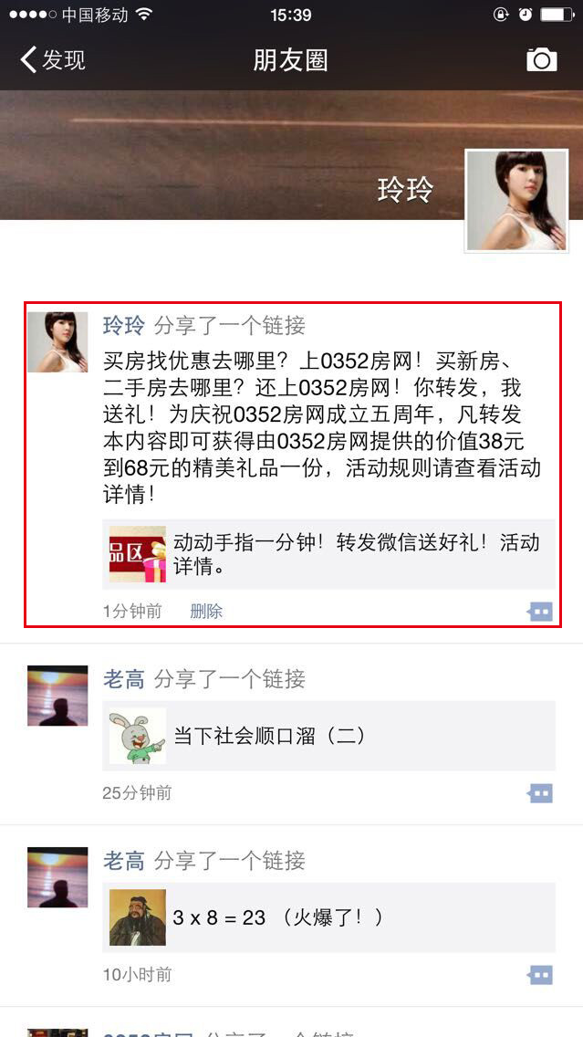Open the camera to post a moment
The width and height of the screenshot is (583, 1037).
click(x=541, y=60)
